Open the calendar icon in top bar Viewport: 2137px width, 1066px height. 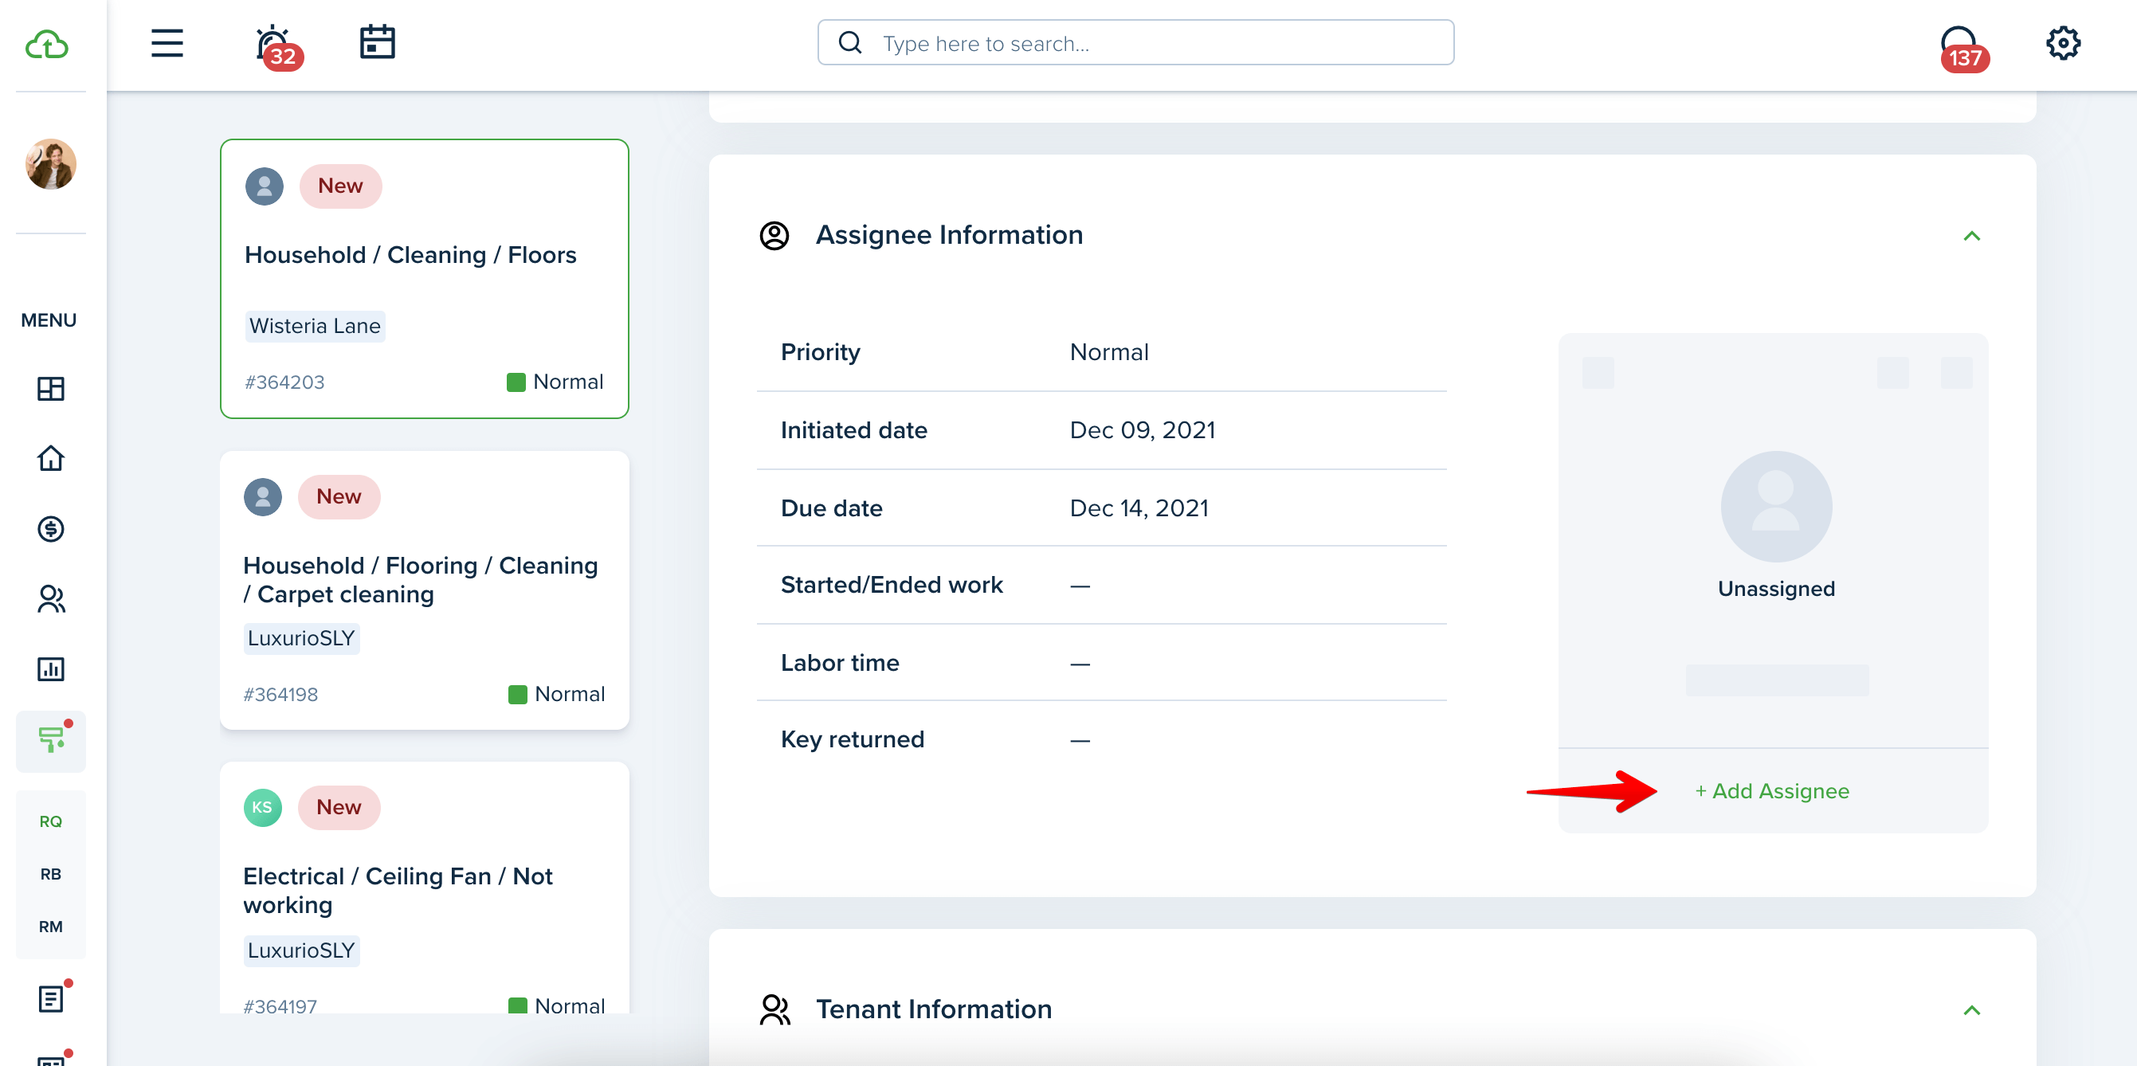[x=378, y=41]
